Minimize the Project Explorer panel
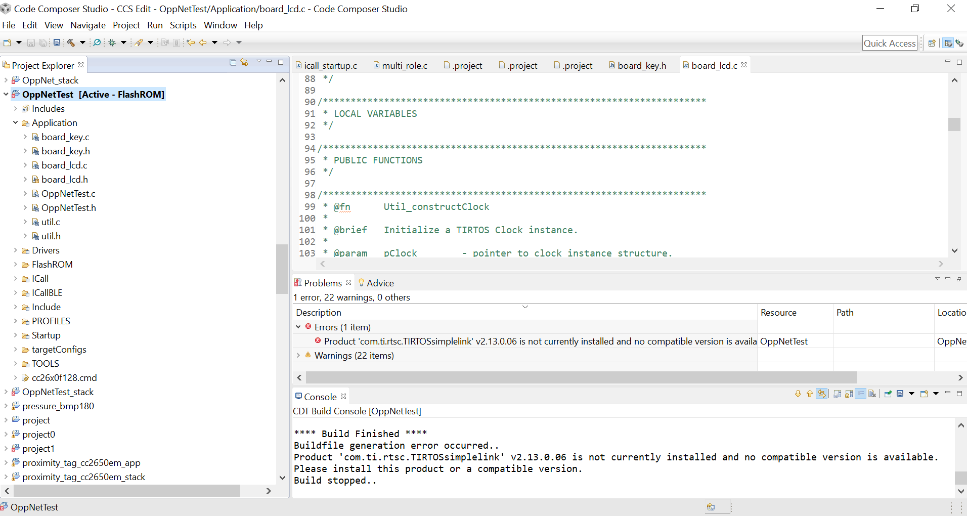967x516 pixels. pyautogui.click(x=269, y=62)
